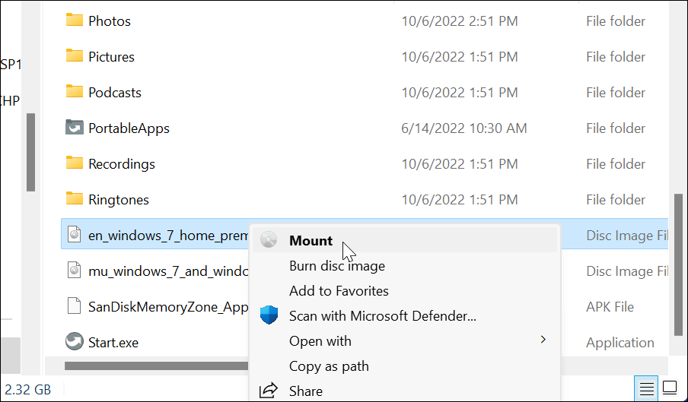
Task: Expand the Open with submenu arrow
Action: click(543, 340)
